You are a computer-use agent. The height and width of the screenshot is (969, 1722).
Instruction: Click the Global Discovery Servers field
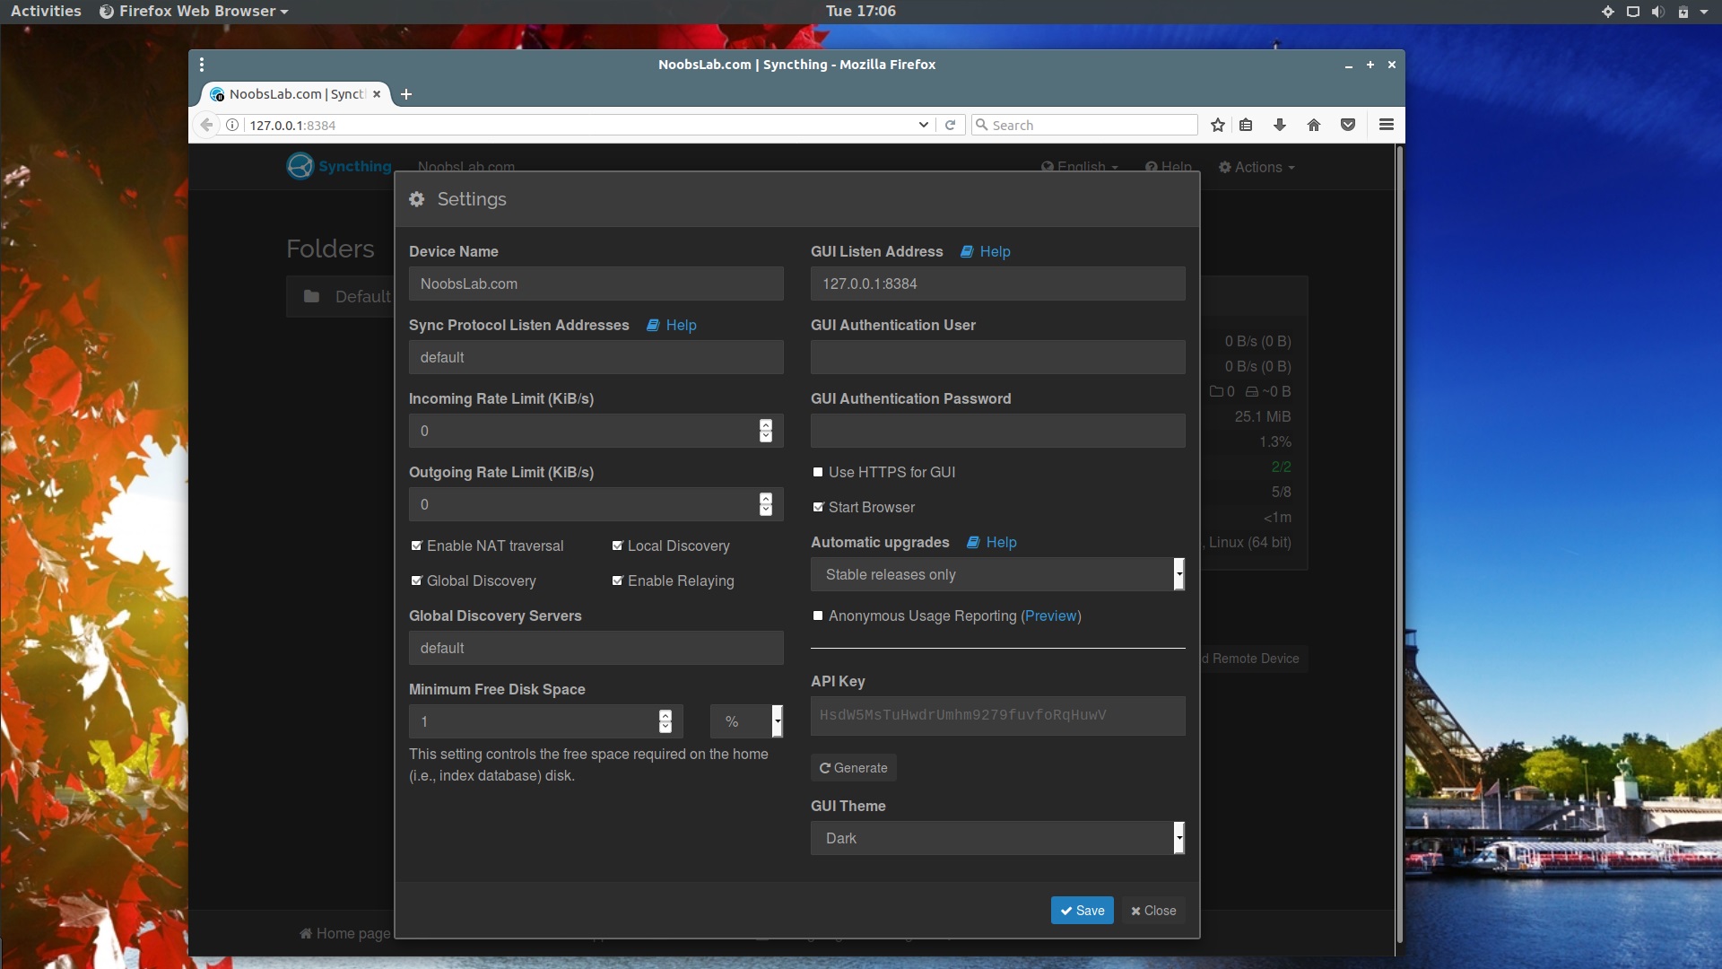point(596,648)
